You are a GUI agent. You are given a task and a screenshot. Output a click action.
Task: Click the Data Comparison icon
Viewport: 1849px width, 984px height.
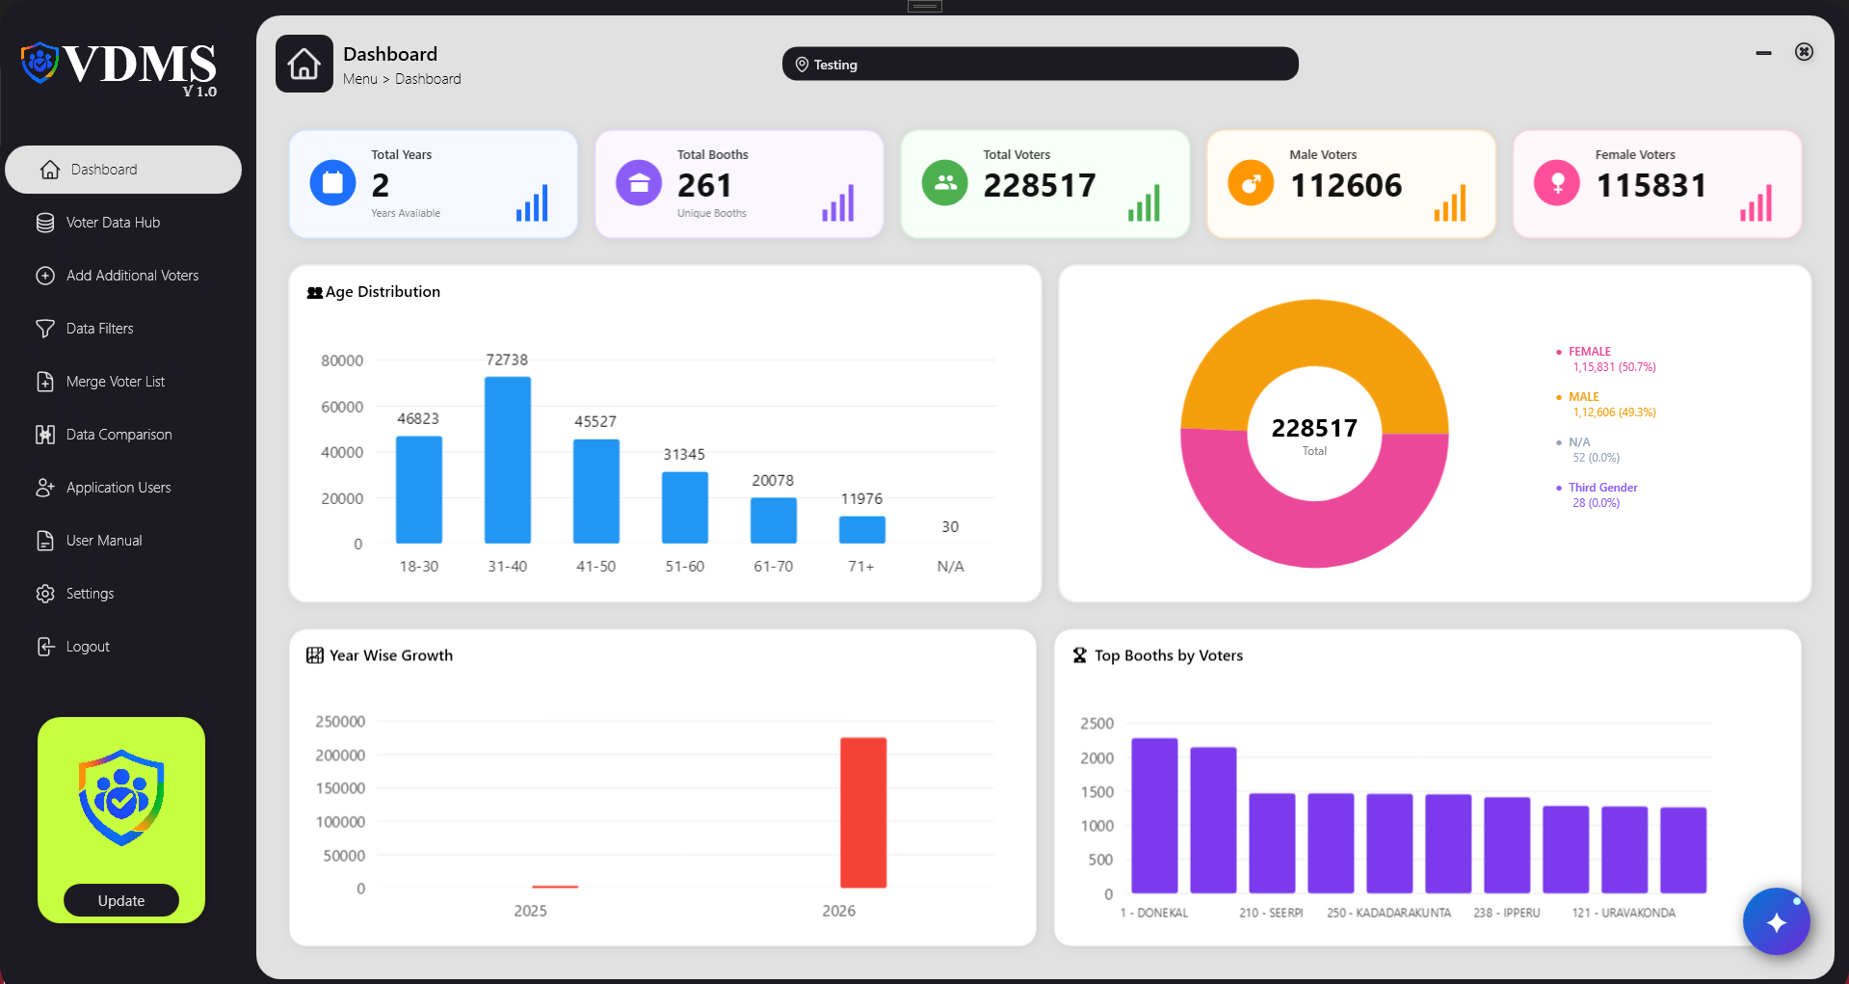click(x=45, y=435)
